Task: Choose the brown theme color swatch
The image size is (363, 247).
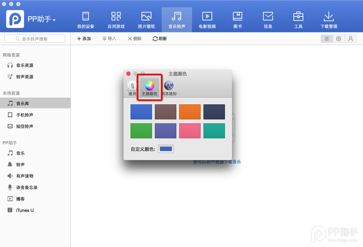Action: coord(166,112)
